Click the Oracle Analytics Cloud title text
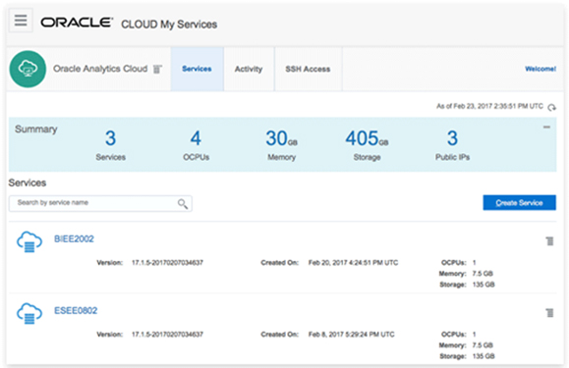The width and height of the screenshot is (569, 368). (100, 69)
